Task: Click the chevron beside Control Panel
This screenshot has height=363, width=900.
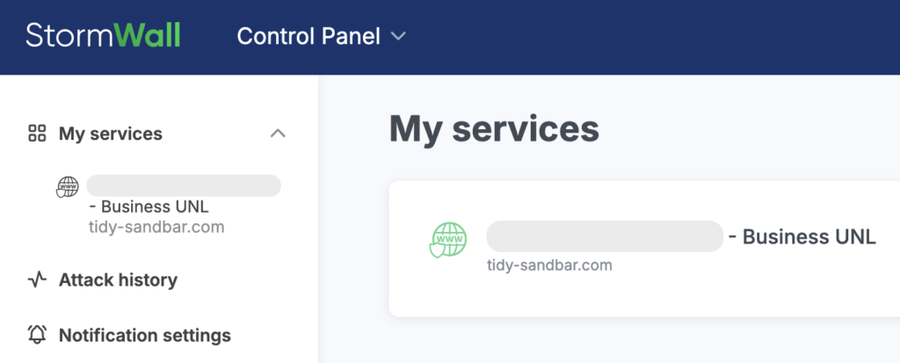Action: click(398, 36)
